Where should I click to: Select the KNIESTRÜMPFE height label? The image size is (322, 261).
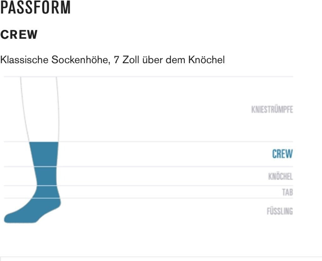[272, 109]
